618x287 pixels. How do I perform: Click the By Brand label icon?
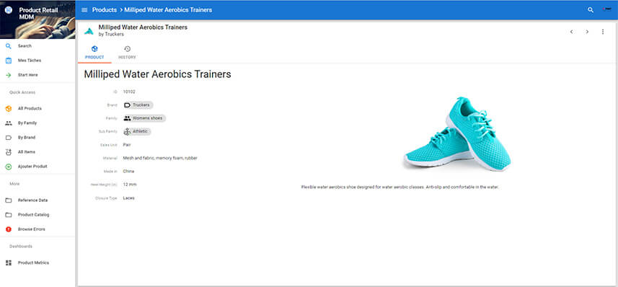click(x=8, y=138)
